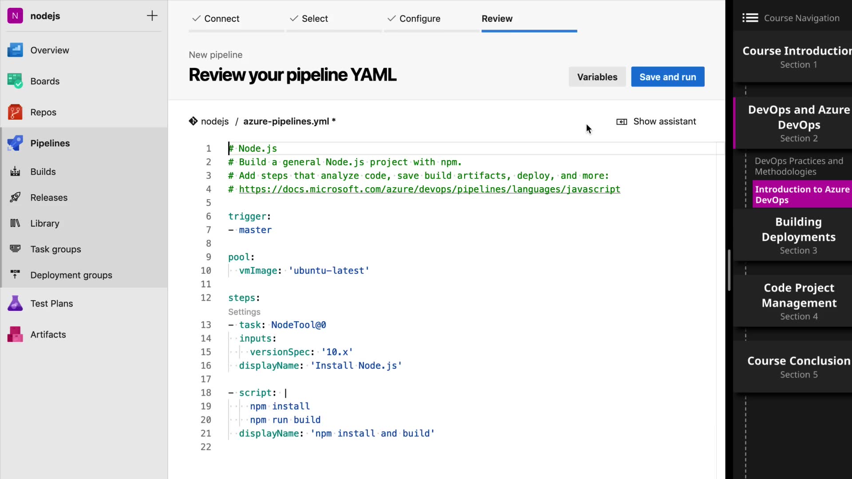
Task: Go back to the Configure step tab
Action: 419,19
